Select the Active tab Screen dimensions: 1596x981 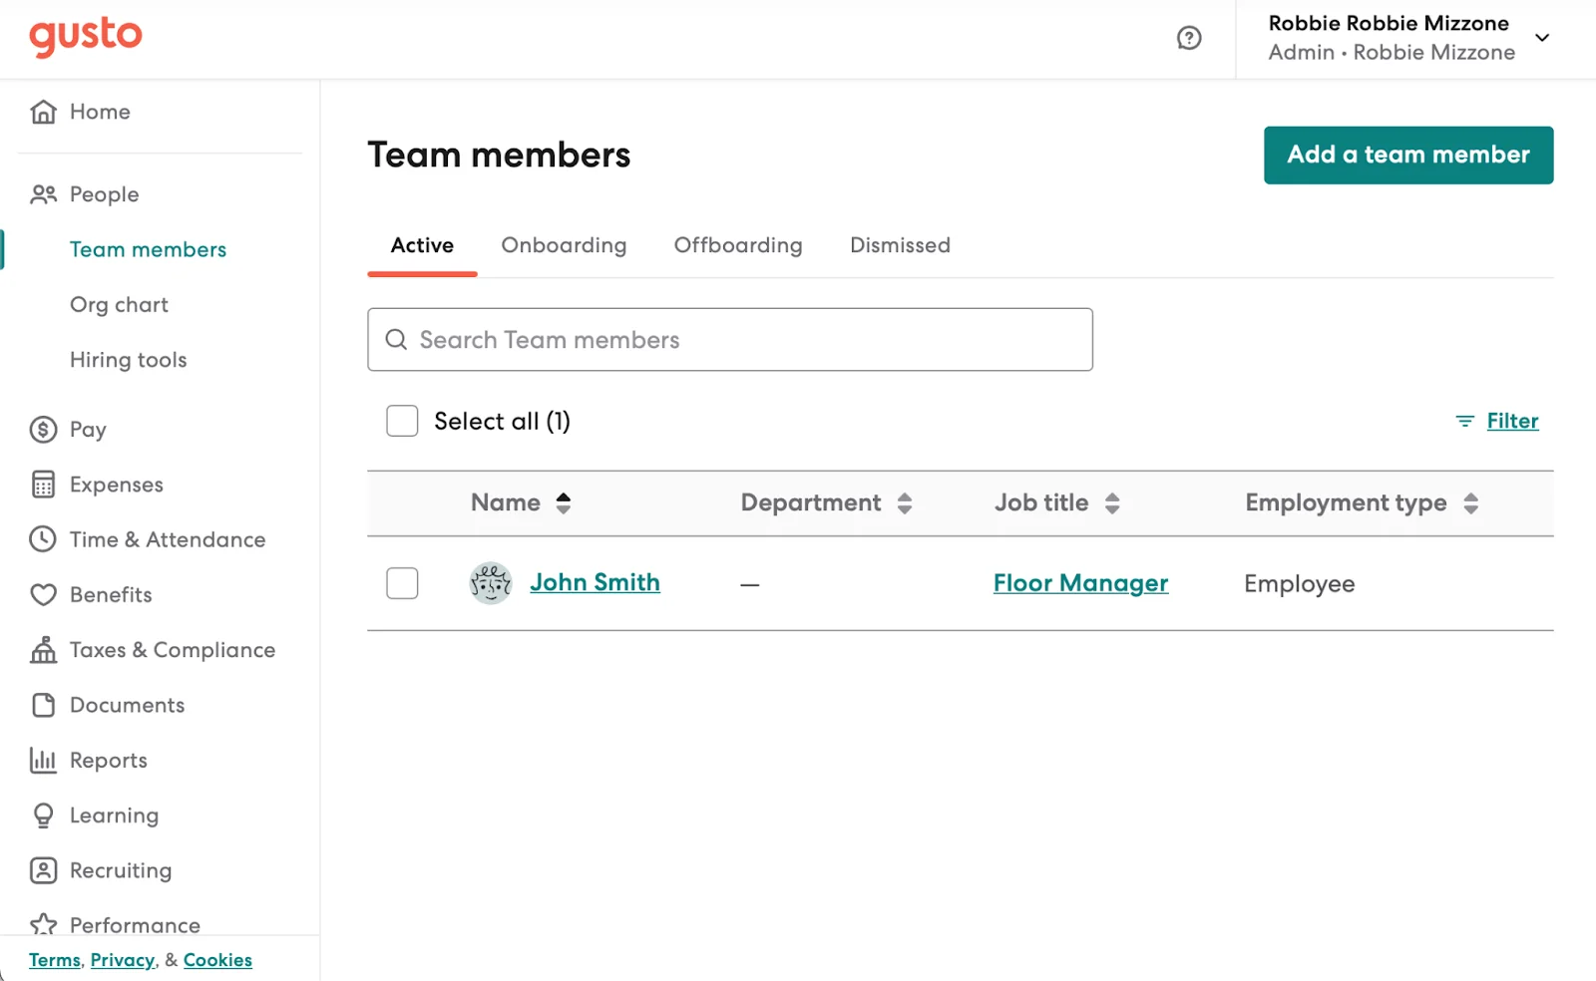tap(422, 245)
